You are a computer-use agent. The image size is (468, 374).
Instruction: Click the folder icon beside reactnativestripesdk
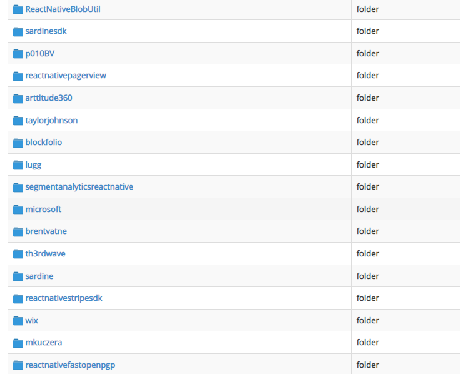pyautogui.click(x=18, y=298)
